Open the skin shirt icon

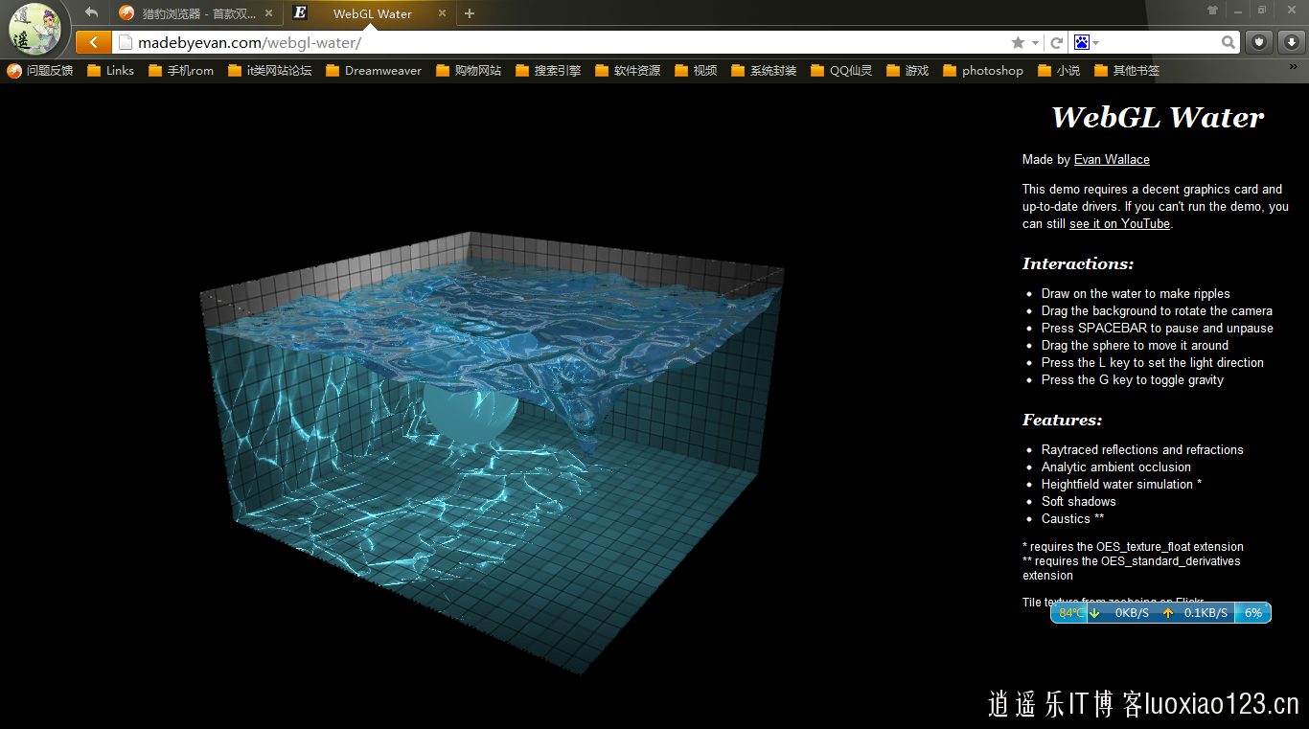tap(1213, 10)
